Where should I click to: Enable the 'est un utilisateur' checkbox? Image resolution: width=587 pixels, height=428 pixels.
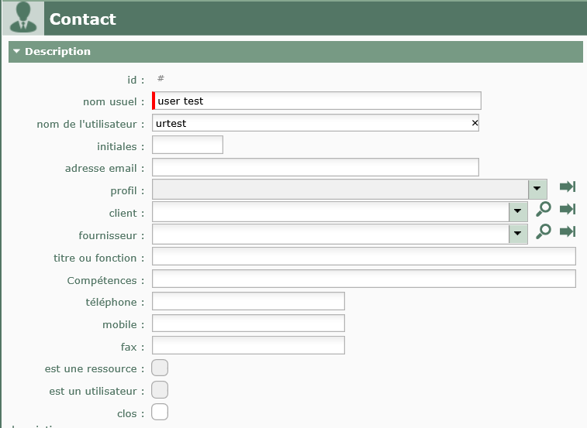point(160,390)
